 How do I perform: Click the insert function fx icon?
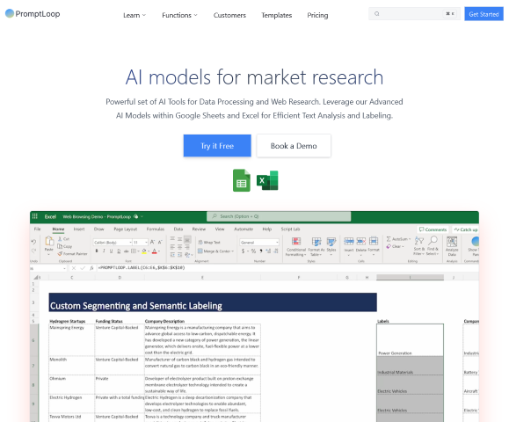91,268
